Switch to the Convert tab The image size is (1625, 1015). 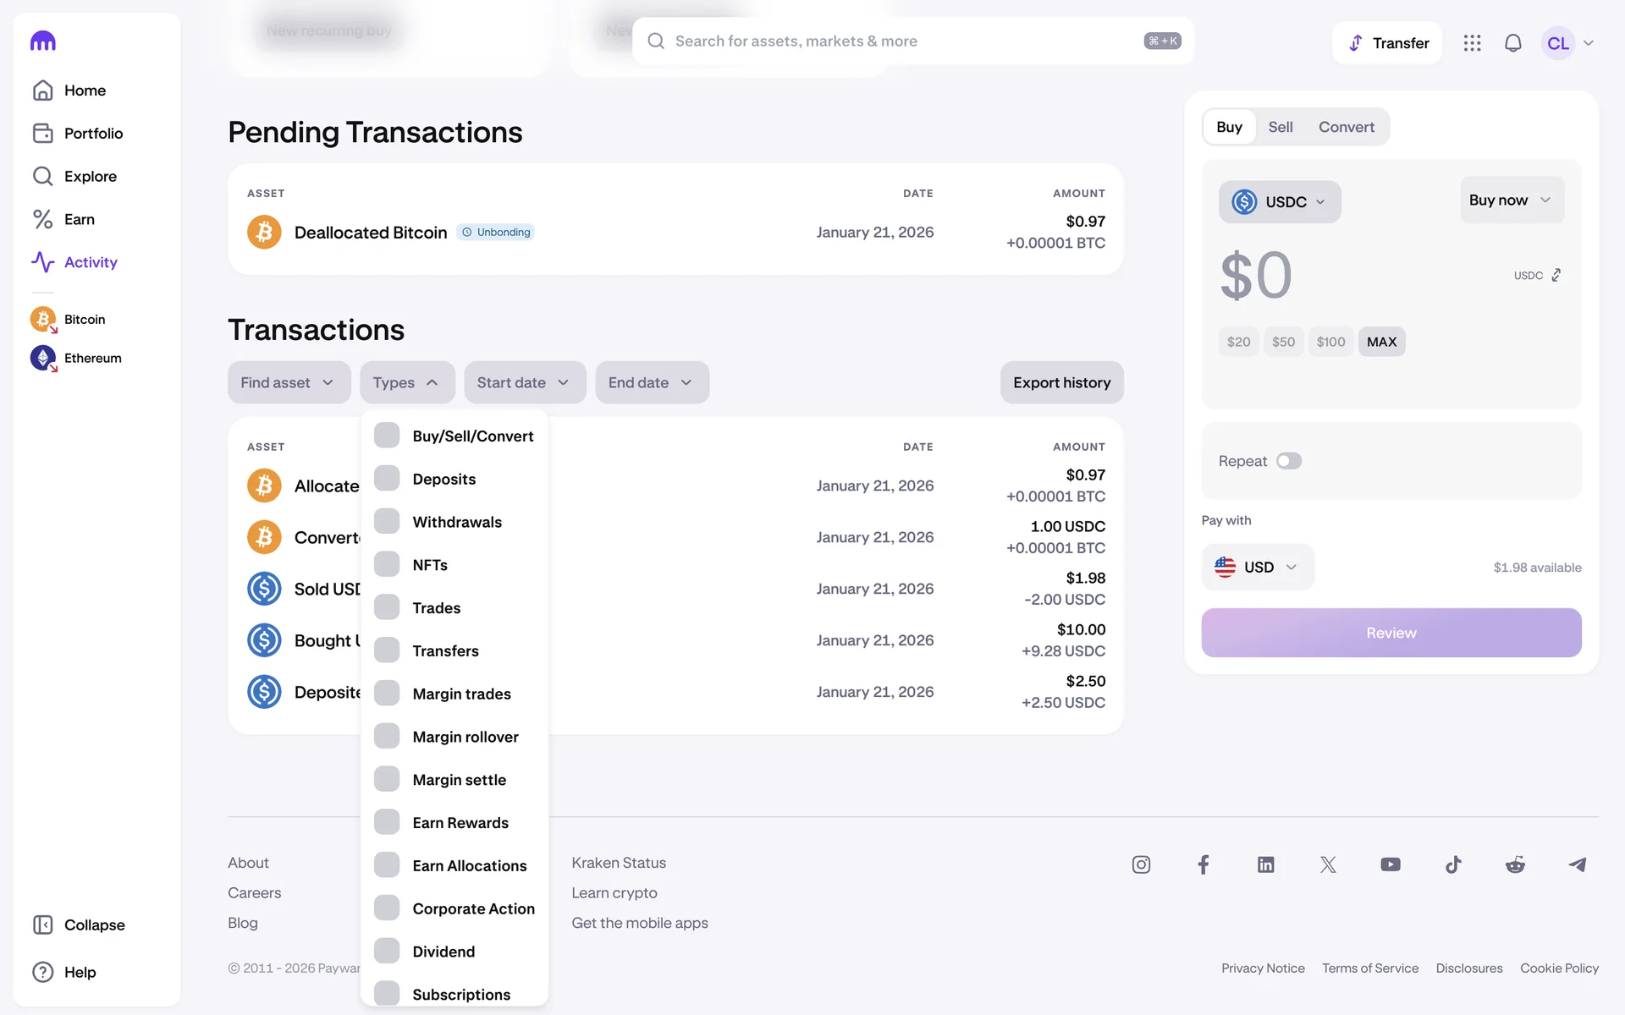pyautogui.click(x=1346, y=127)
